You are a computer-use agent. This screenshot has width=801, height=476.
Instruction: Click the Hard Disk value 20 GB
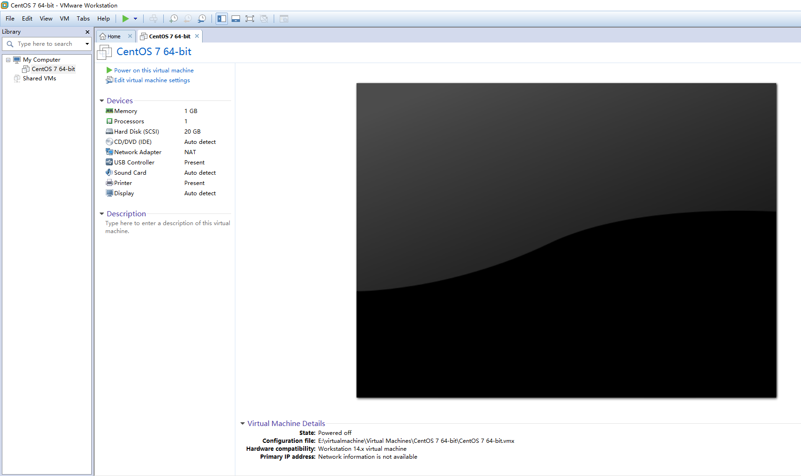tap(192, 132)
